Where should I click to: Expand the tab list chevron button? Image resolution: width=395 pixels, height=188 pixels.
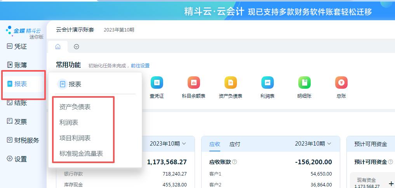[77, 47]
